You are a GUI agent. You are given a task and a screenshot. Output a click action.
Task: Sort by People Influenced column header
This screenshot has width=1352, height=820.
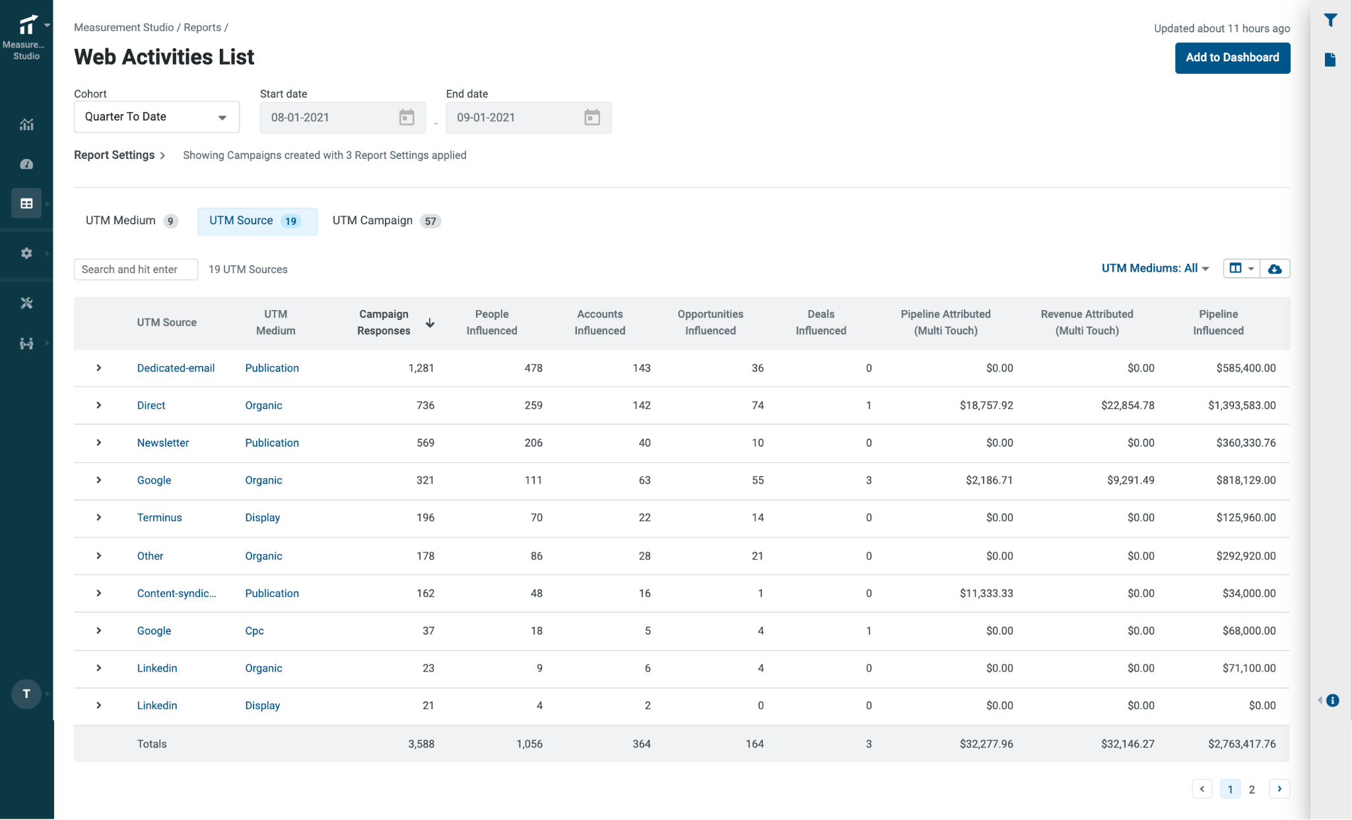coord(492,323)
